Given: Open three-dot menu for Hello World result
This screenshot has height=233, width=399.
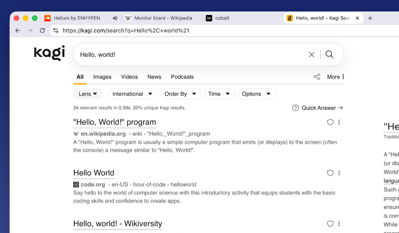Looking at the screenshot, I should [339, 173].
